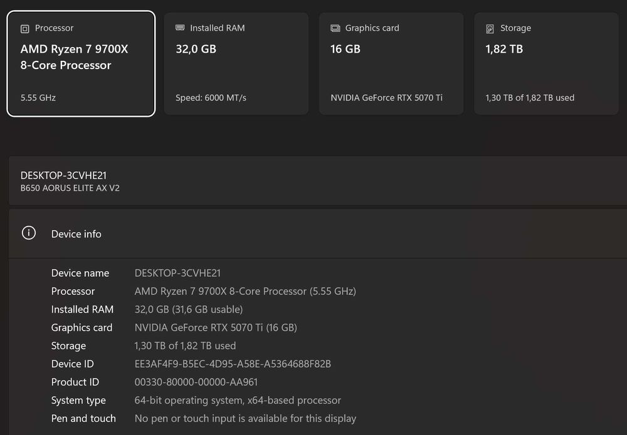Screen dimensions: 627x435
Task: Click the Processor chip icon
Action: tap(25, 28)
